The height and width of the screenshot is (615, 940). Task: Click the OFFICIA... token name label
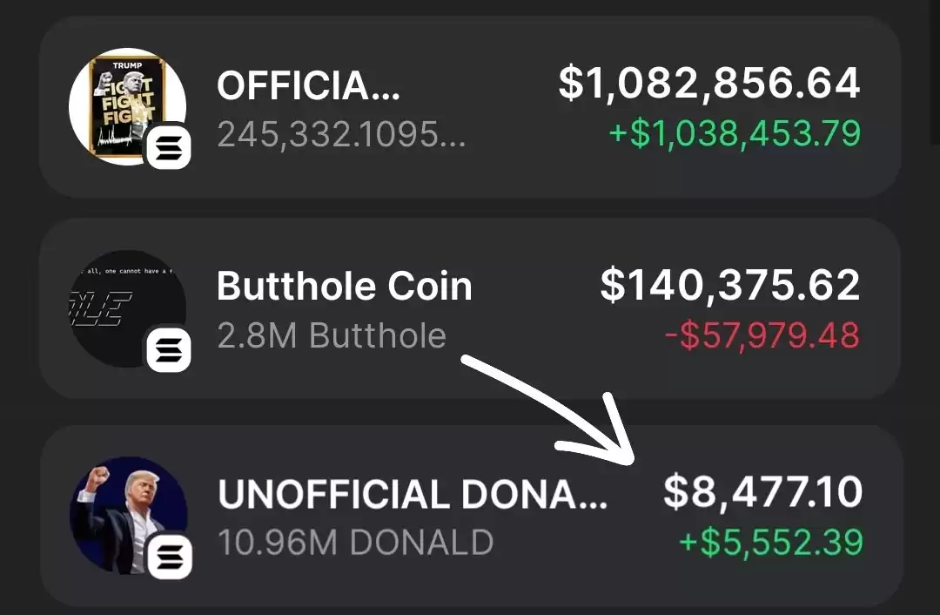point(308,85)
